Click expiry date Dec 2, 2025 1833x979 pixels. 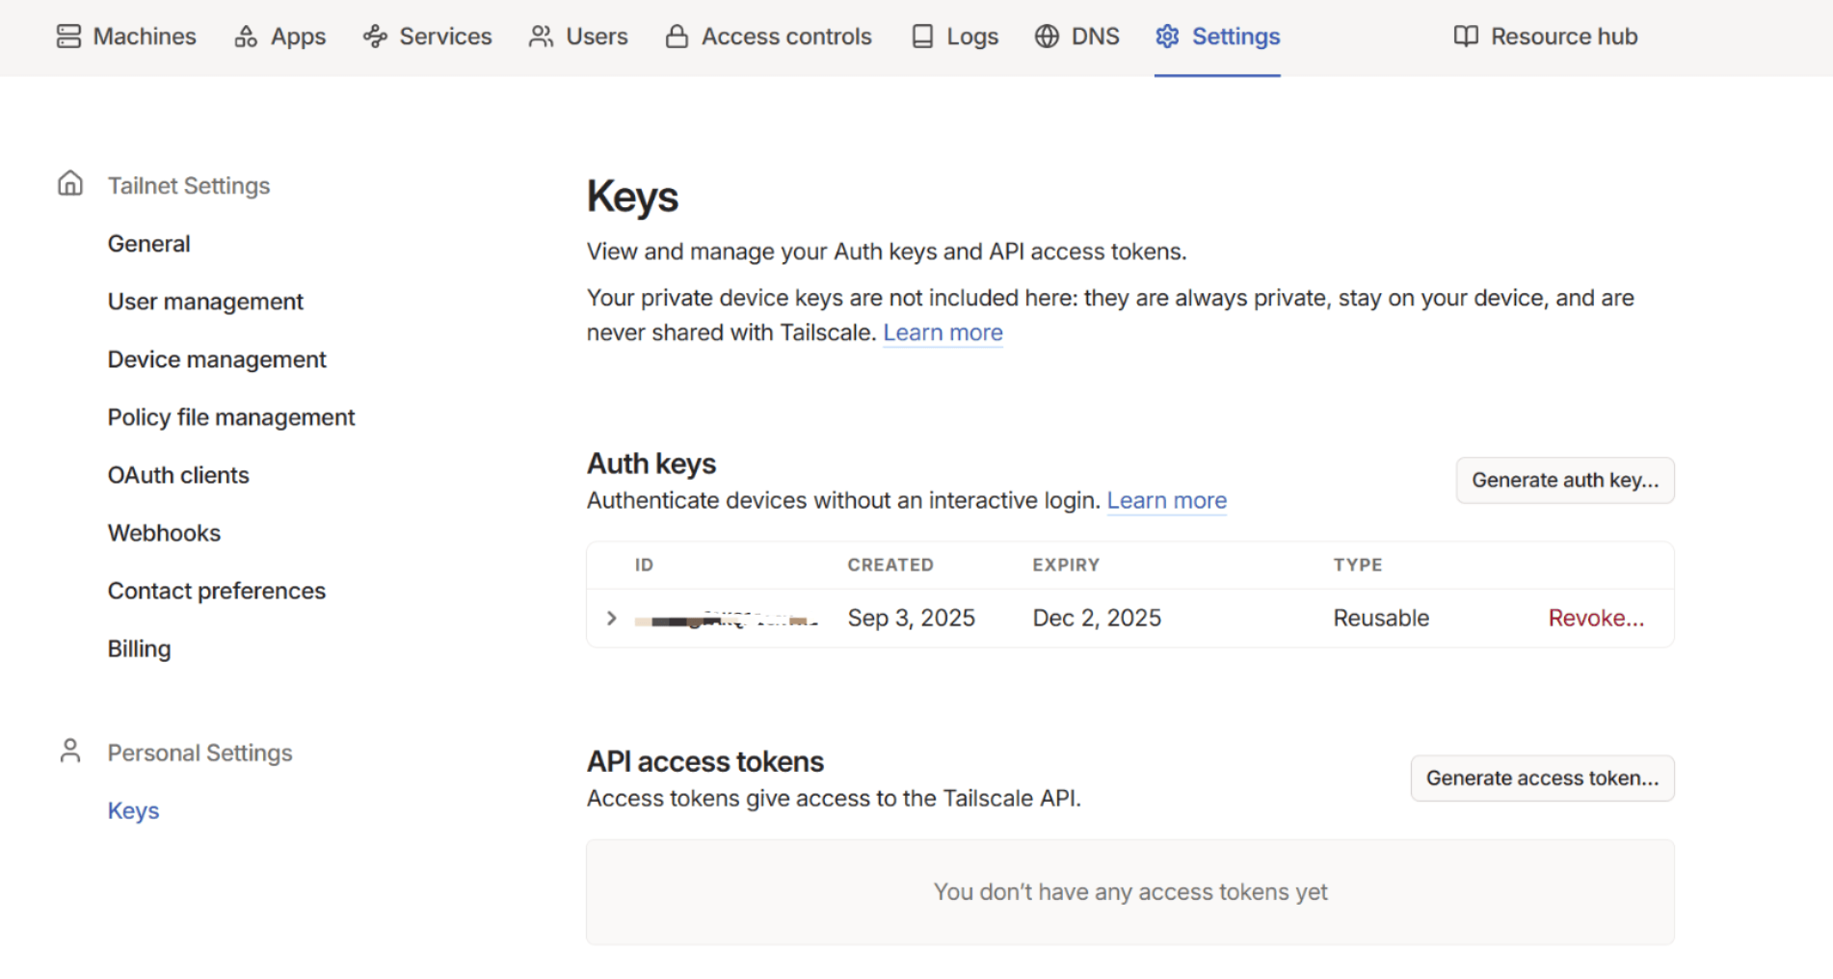pyautogui.click(x=1097, y=618)
